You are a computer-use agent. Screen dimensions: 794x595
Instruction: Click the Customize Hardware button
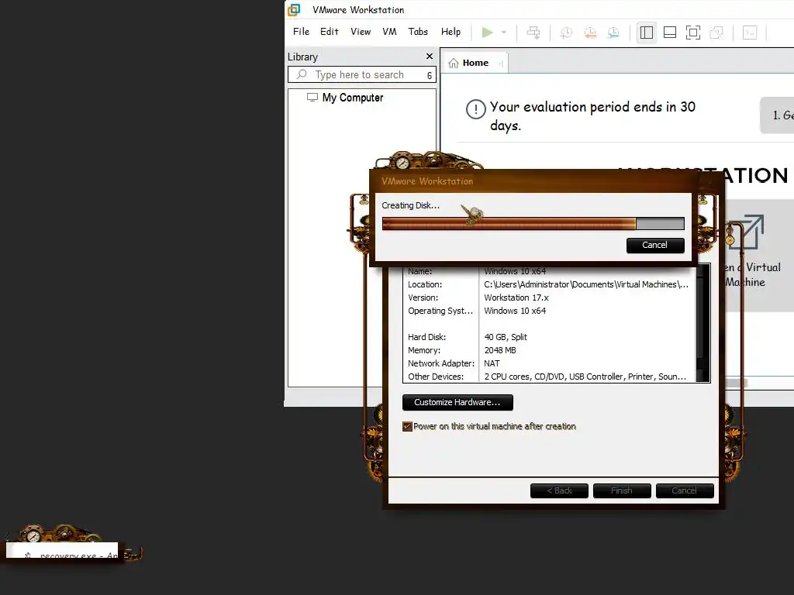[x=457, y=402]
